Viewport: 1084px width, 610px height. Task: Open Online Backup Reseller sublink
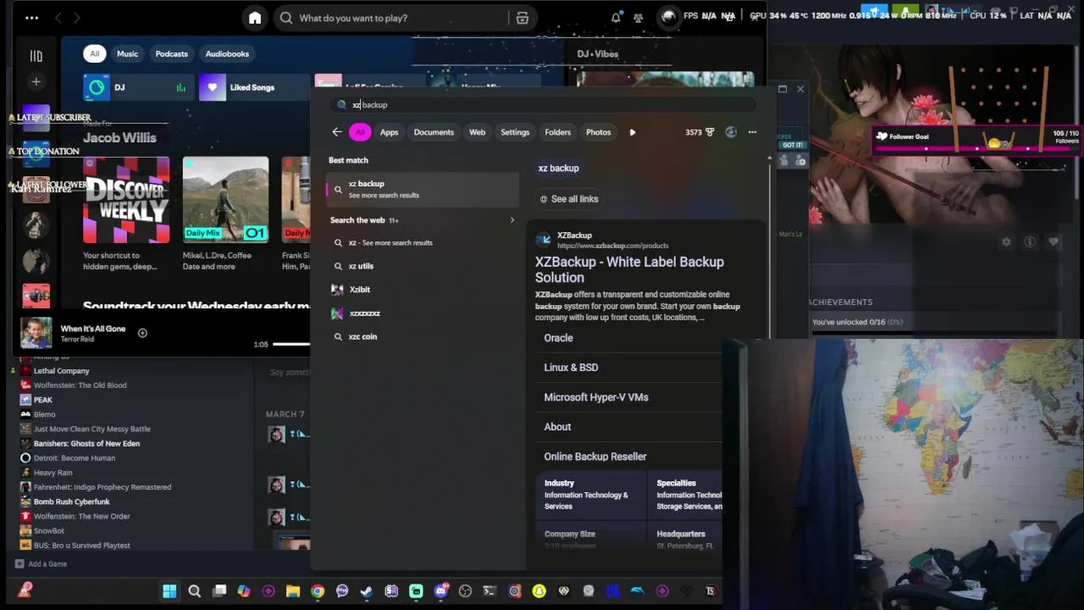click(x=595, y=457)
